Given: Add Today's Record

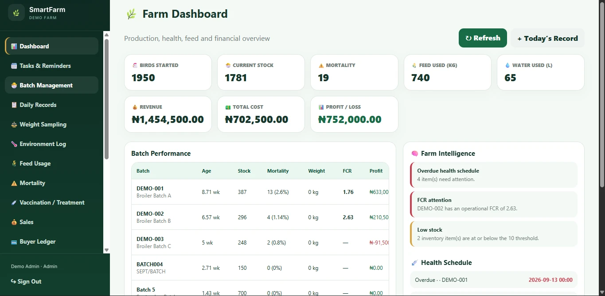Looking at the screenshot, I should coord(547,38).
